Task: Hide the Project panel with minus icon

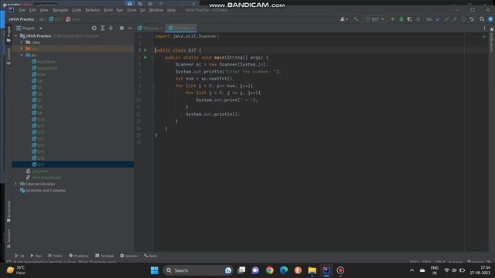Action: point(130,28)
